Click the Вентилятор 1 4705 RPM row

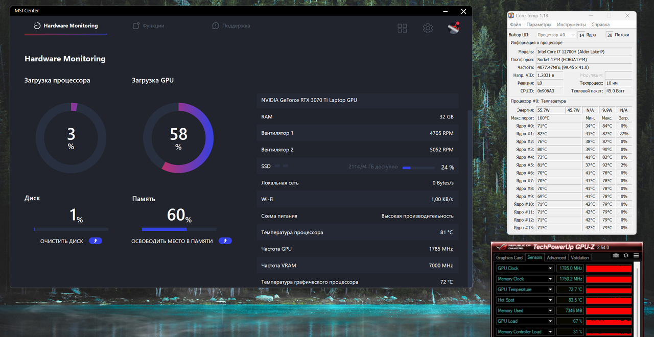click(x=358, y=133)
